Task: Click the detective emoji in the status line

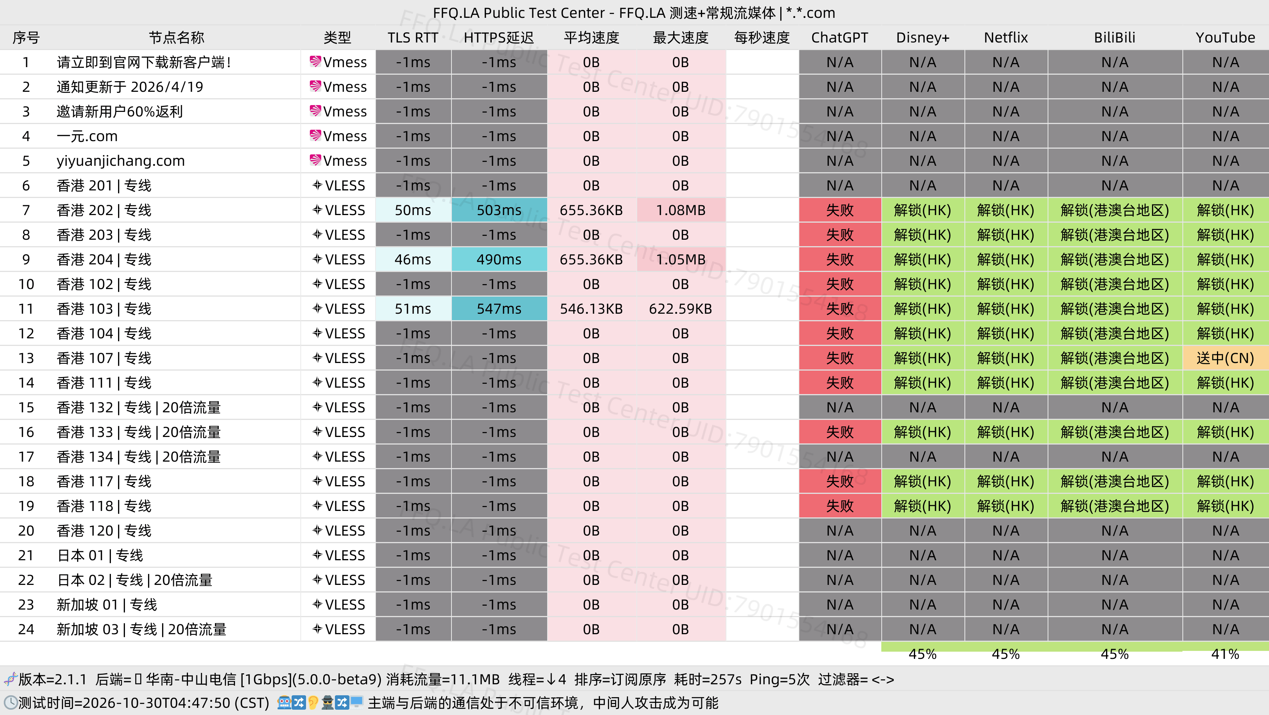Action: (x=328, y=703)
